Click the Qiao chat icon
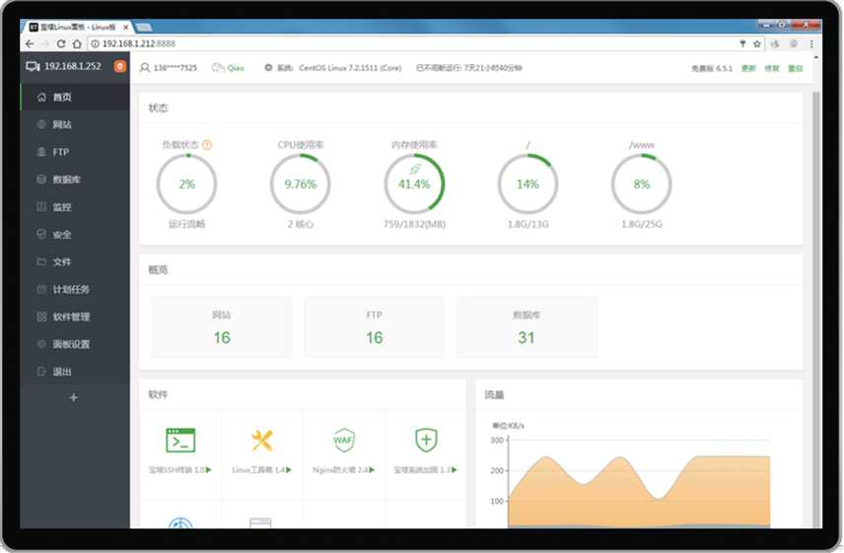Screen dimensions: 844x553 218,68
